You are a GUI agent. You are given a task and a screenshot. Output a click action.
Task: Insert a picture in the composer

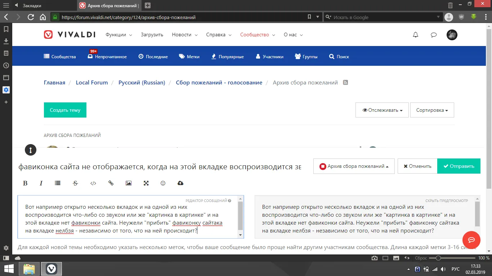(x=129, y=183)
